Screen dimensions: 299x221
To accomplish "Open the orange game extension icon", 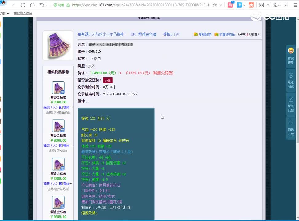I will (x=251, y=5).
